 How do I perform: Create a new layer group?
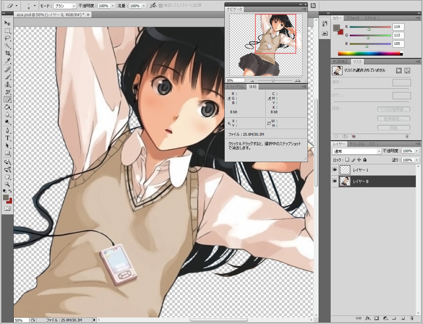(394, 318)
